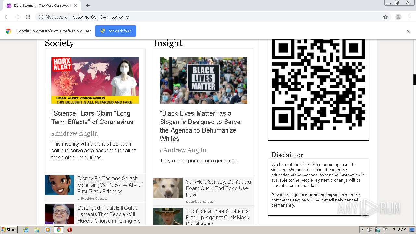
Task: Open the media player taskbar icon
Action: (48, 230)
